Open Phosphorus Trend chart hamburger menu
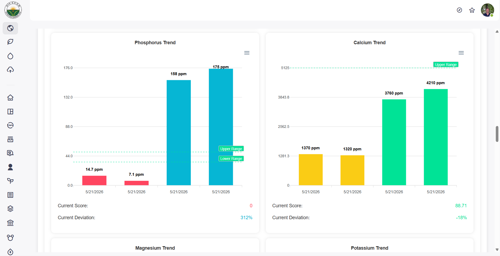Screen dimensions: 500x256 pos(247,53)
